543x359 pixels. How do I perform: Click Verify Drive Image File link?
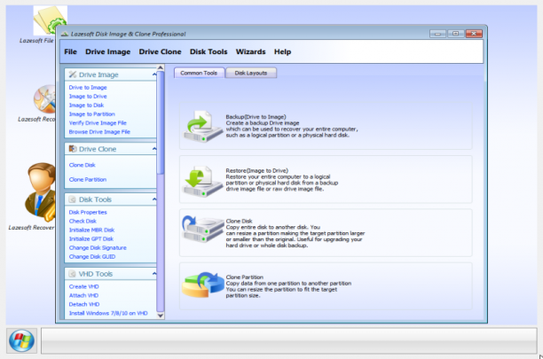(98, 123)
